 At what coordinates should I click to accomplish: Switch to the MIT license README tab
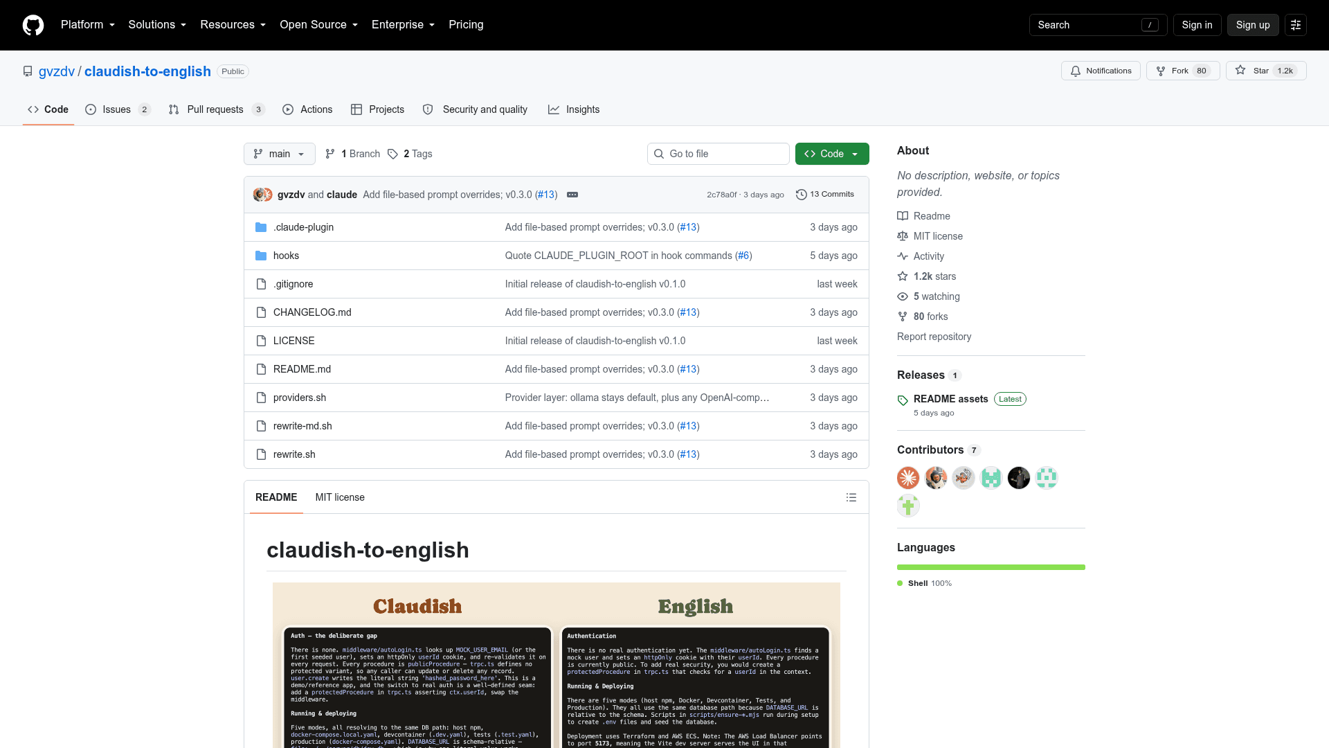pyautogui.click(x=340, y=497)
